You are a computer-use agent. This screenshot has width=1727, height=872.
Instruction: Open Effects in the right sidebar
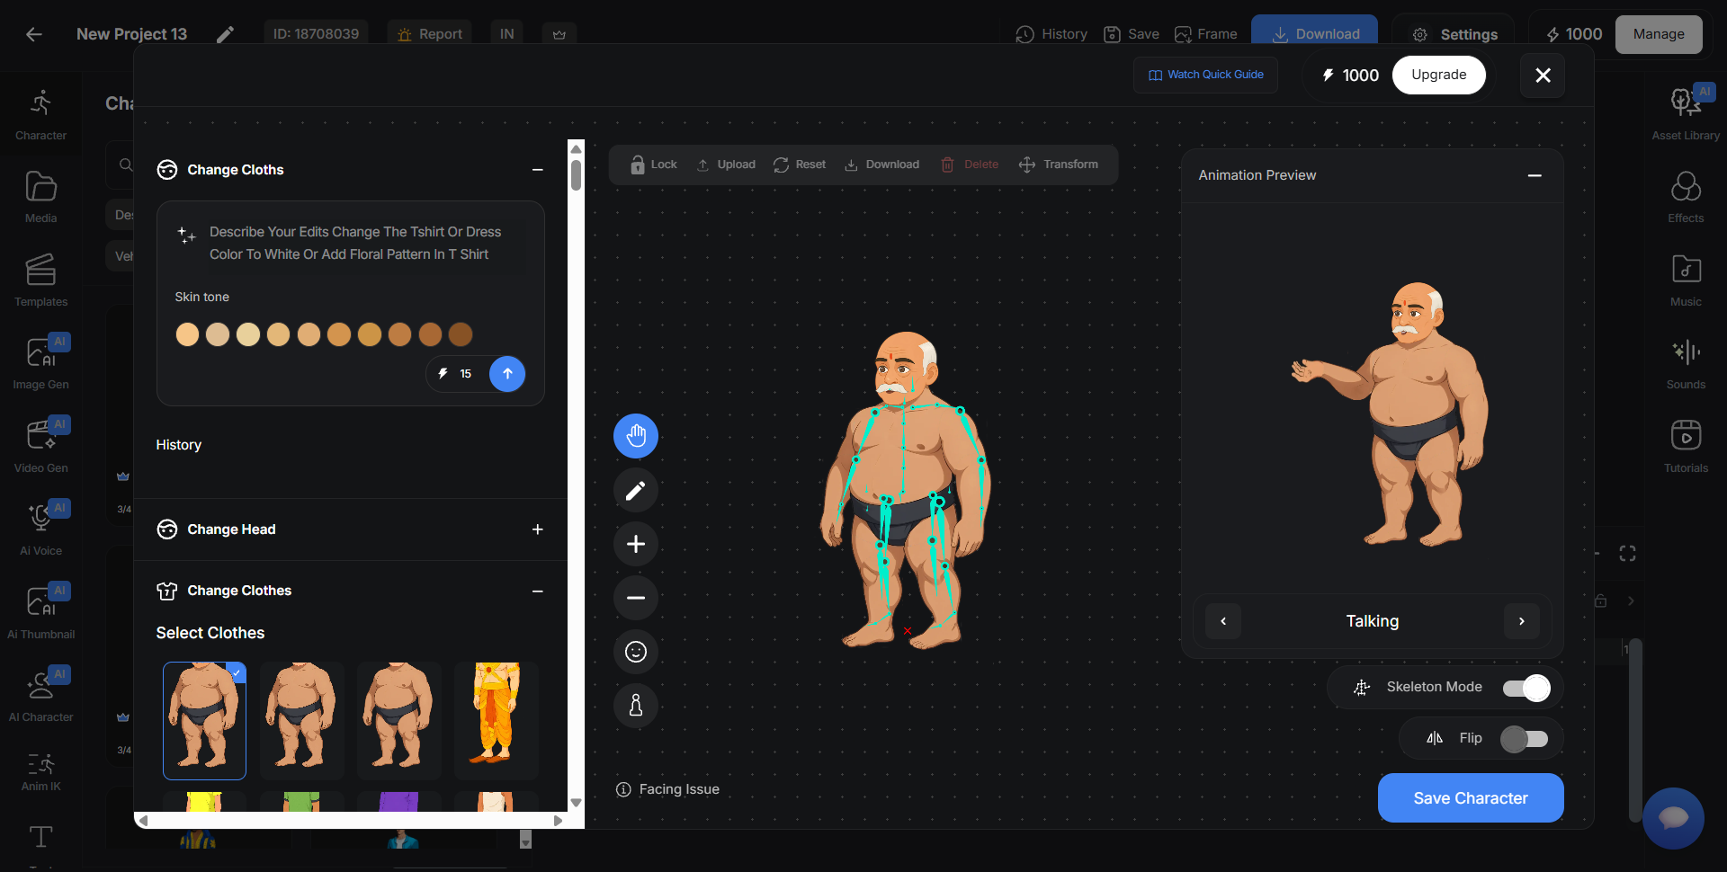(x=1686, y=198)
